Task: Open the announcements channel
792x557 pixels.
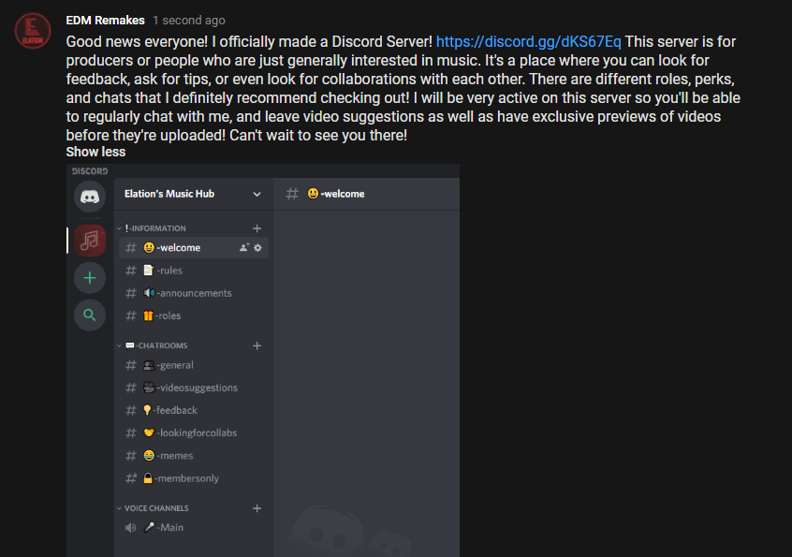Action: pyautogui.click(x=194, y=293)
